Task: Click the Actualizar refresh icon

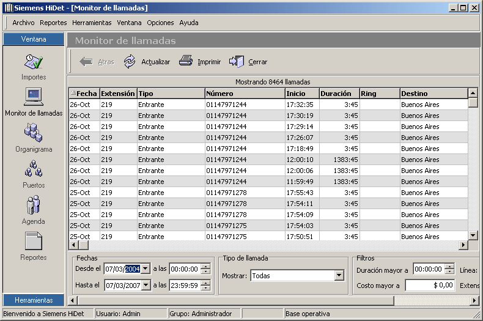Action: tap(130, 62)
